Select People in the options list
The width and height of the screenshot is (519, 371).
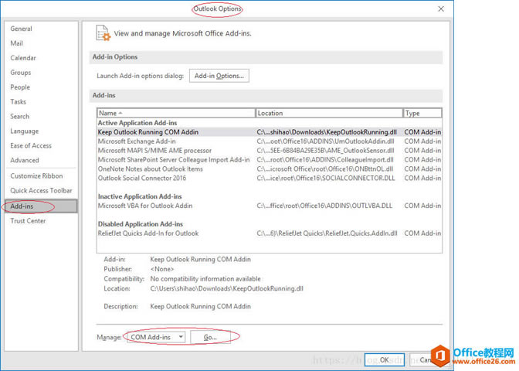pyautogui.click(x=20, y=87)
